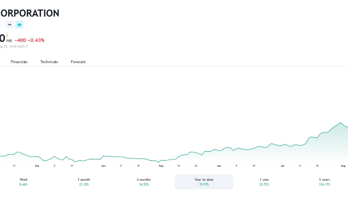This screenshot has height=209, width=348.
Task: Click the VND currency label
Action: point(9,41)
